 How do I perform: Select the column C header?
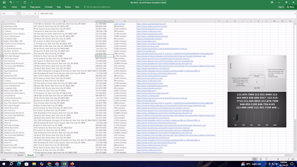[104, 21]
